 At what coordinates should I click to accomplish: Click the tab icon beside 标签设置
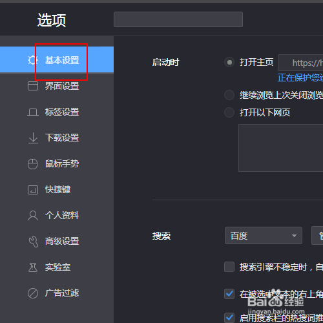click(x=33, y=112)
